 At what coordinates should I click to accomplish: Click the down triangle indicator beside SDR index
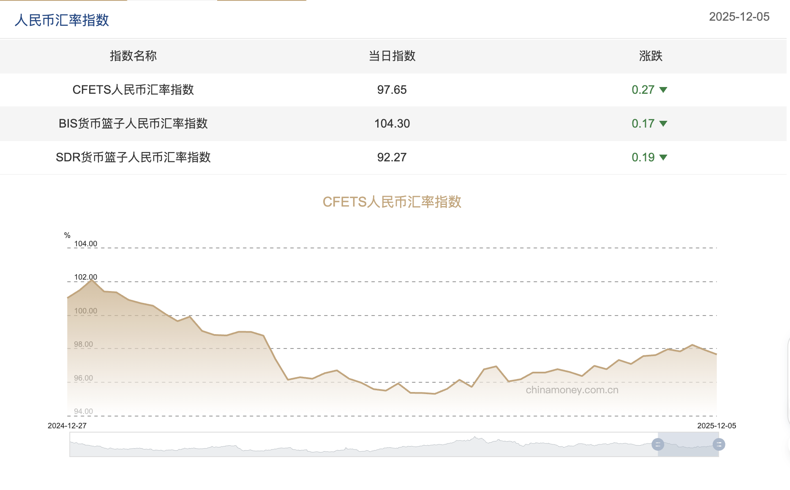(663, 157)
